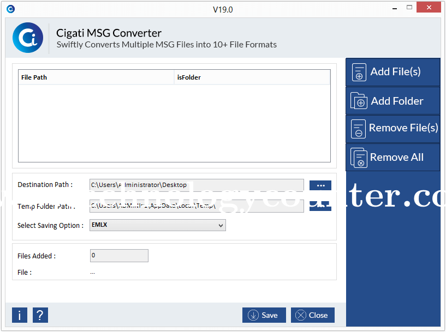Click the Remove File(s) button
The width and height of the screenshot is (446, 332).
point(393,129)
